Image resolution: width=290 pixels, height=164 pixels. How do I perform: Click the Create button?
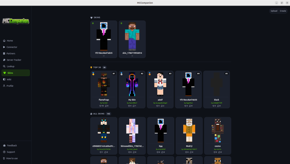(x=283, y=11)
